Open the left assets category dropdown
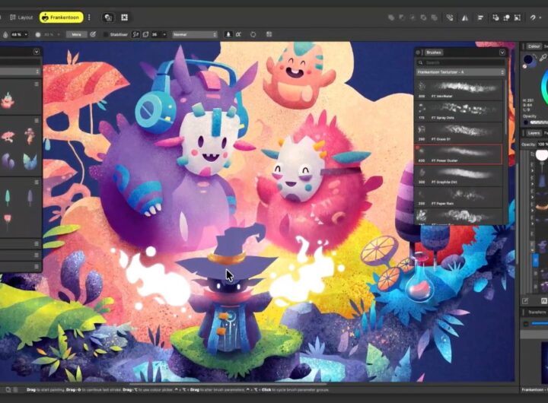 (21, 71)
